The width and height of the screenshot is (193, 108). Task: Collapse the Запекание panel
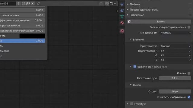click(128, 15)
